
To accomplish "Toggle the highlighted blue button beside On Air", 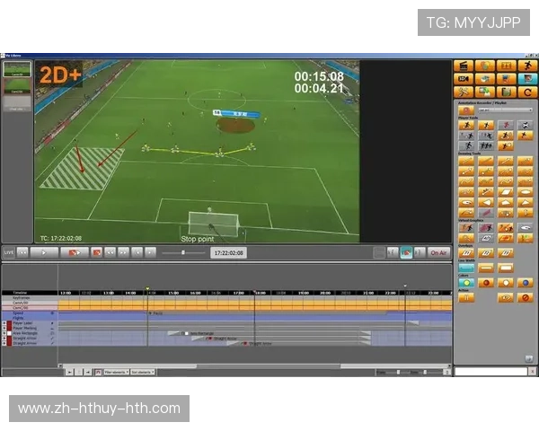I will pos(406,253).
